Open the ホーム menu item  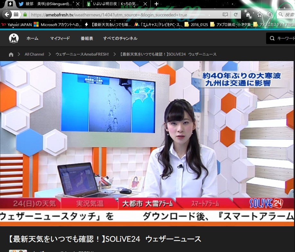pos(32,38)
